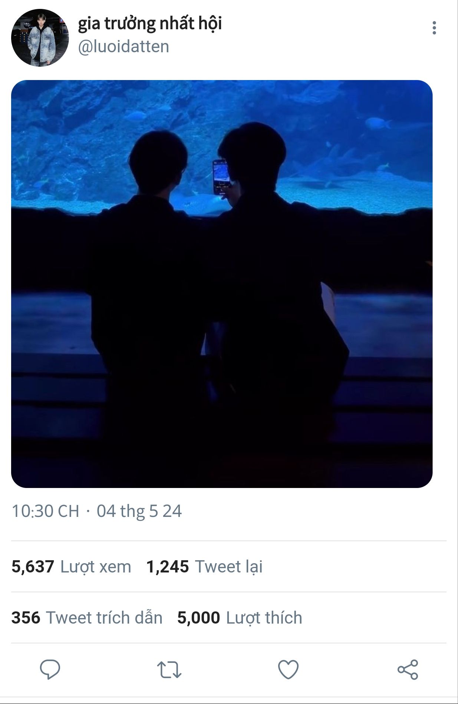This screenshot has height=704, width=458.
Task: Click the Tweet trích dẫn label
Action: (x=104, y=618)
